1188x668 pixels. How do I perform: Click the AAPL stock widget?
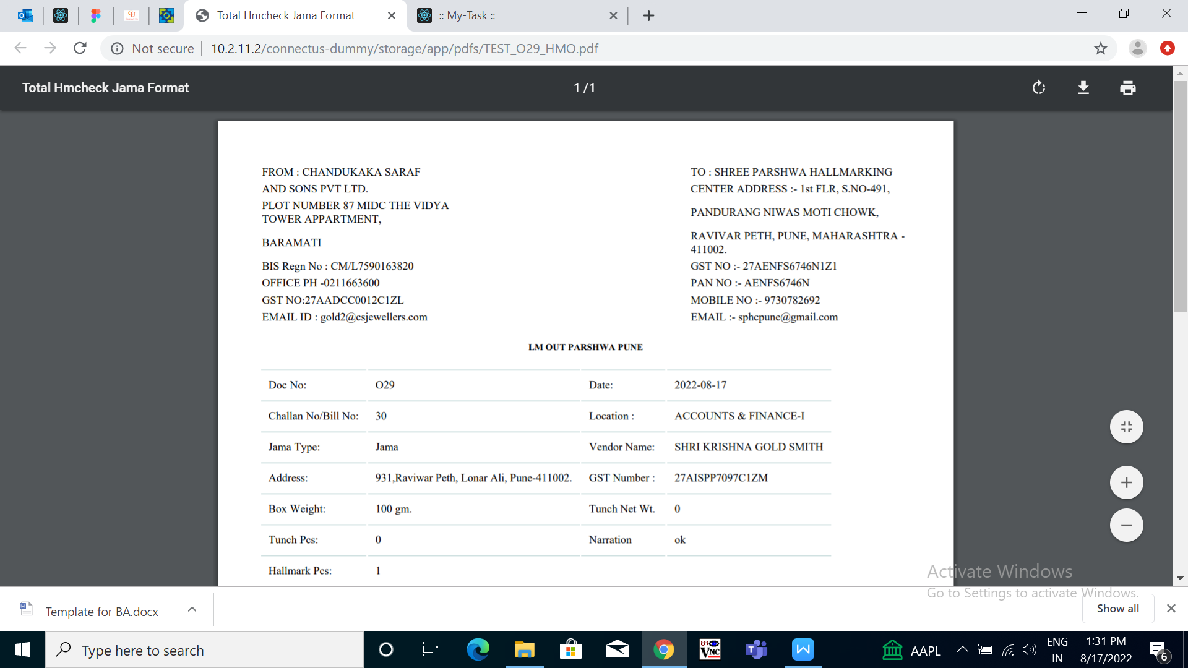[x=911, y=650]
